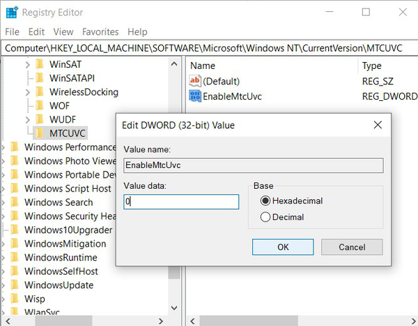This screenshot has height=326, width=418.
Task: Select the Decimal base option
Action: [265, 217]
